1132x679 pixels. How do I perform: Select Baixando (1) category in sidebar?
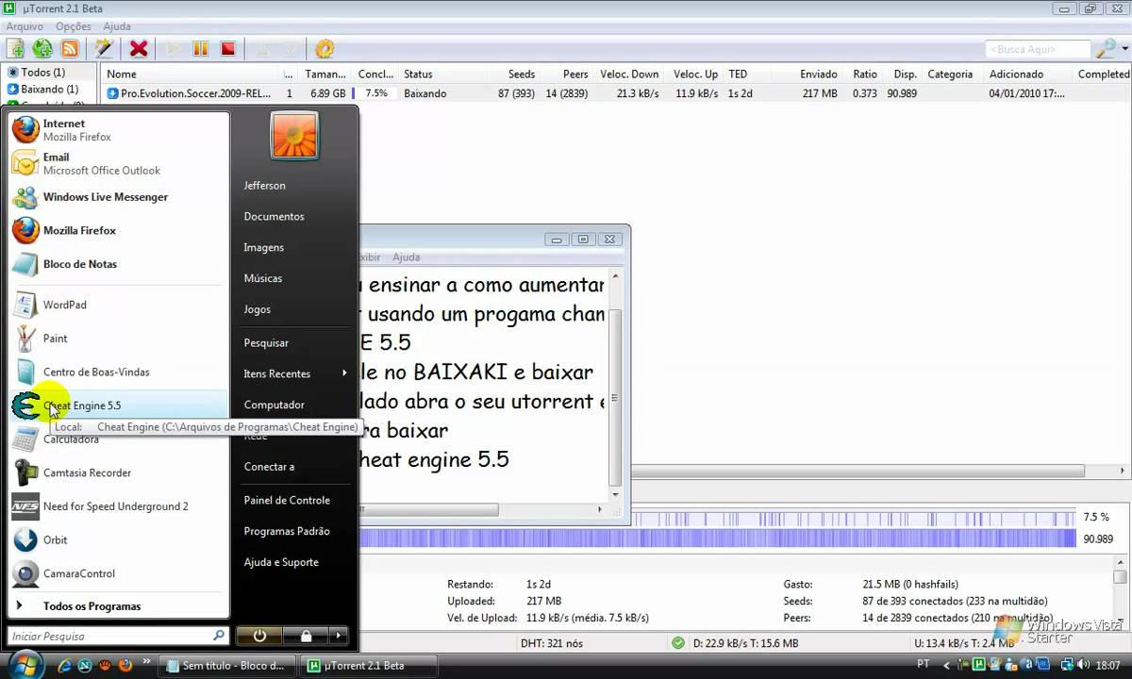[x=49, y=90]
